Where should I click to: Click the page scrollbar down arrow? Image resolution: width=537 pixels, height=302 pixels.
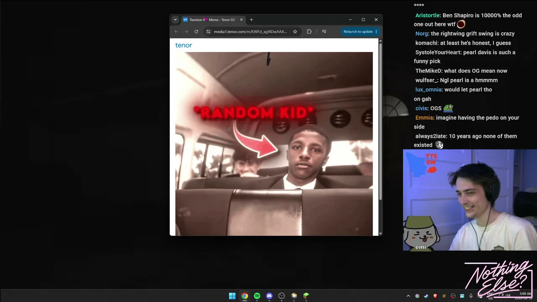click(381, 234)
